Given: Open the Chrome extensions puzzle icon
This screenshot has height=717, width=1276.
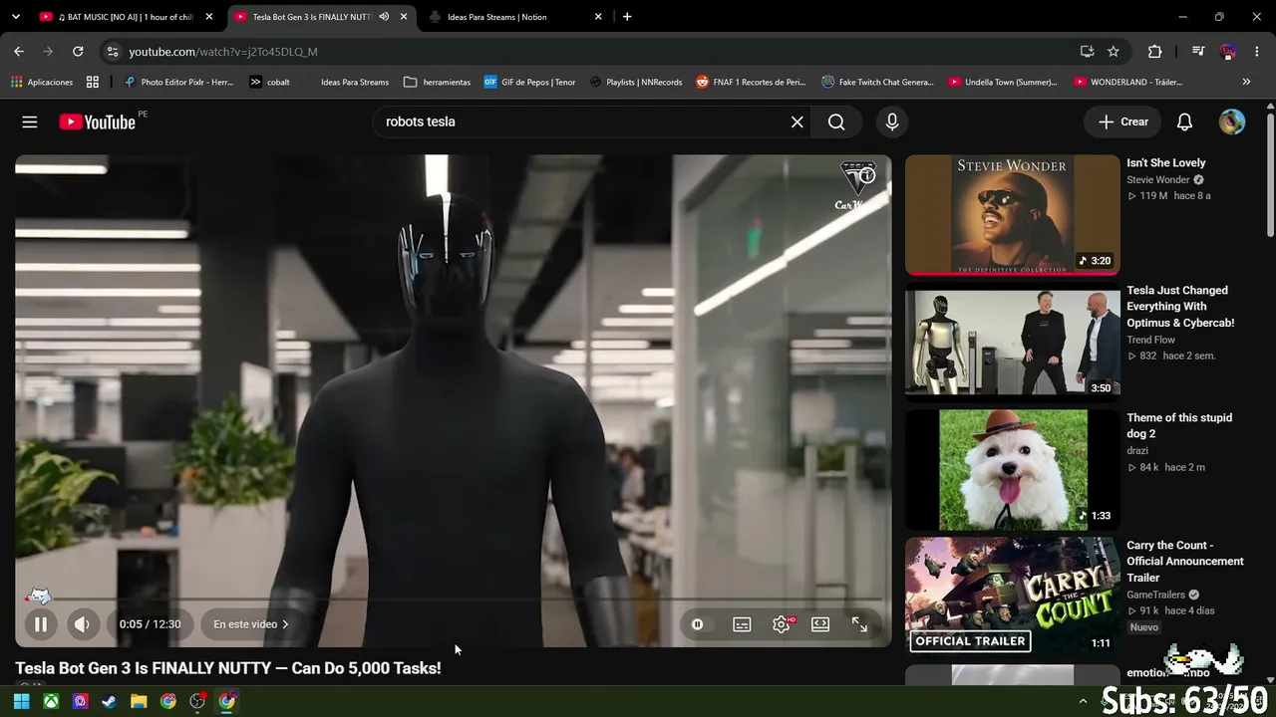Looking at the screenshot, I should (x=1154, y=52).
